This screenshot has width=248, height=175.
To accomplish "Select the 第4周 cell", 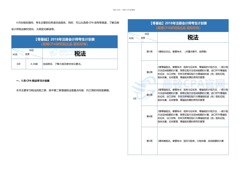I will coord(150,116).
